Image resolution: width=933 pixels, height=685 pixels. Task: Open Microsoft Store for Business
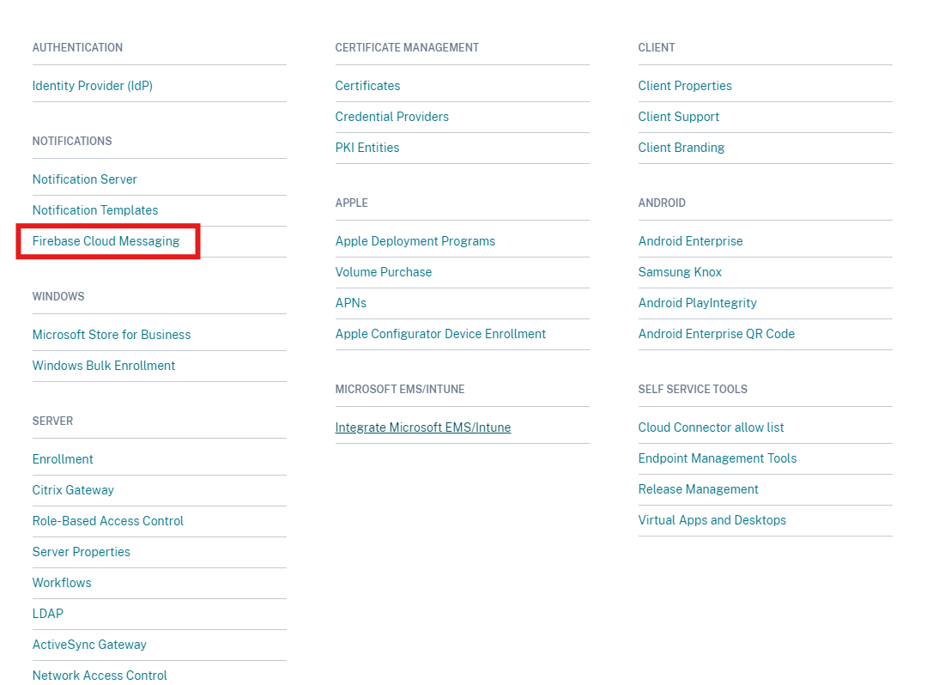click(x=112, y=335)
